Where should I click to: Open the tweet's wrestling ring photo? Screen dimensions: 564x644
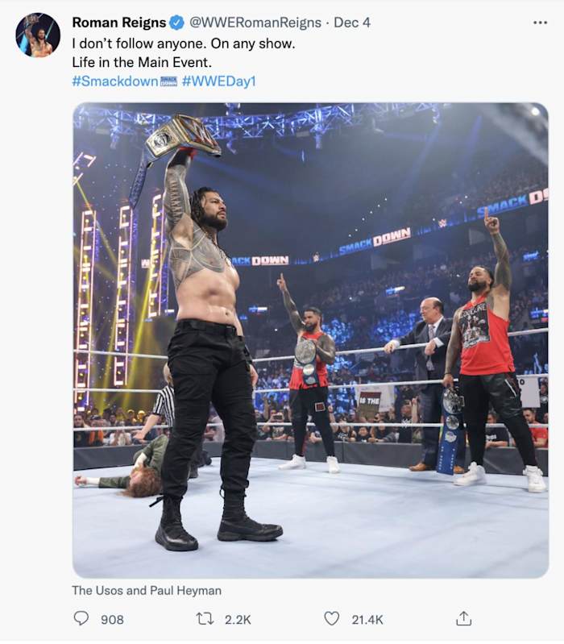311,340
